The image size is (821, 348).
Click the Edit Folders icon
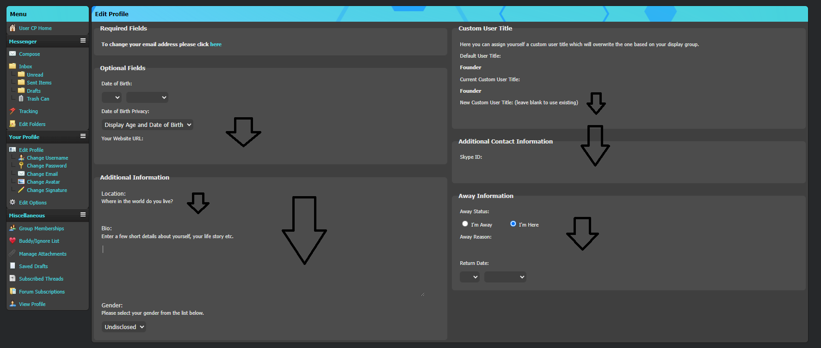click(x=12, y=124)
